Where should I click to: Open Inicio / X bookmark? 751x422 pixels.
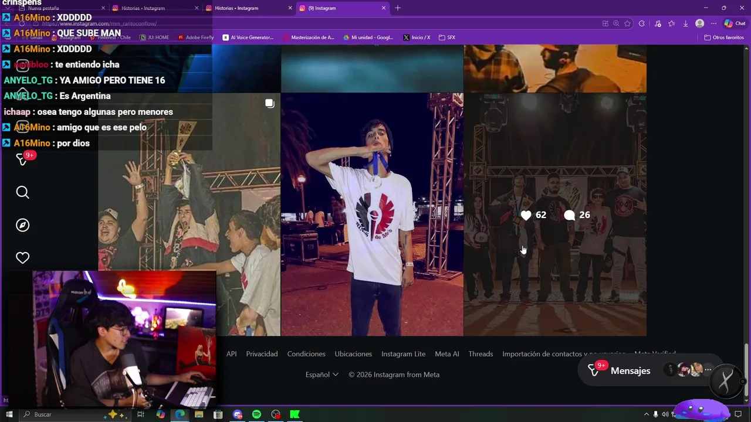tap(417, 38)
